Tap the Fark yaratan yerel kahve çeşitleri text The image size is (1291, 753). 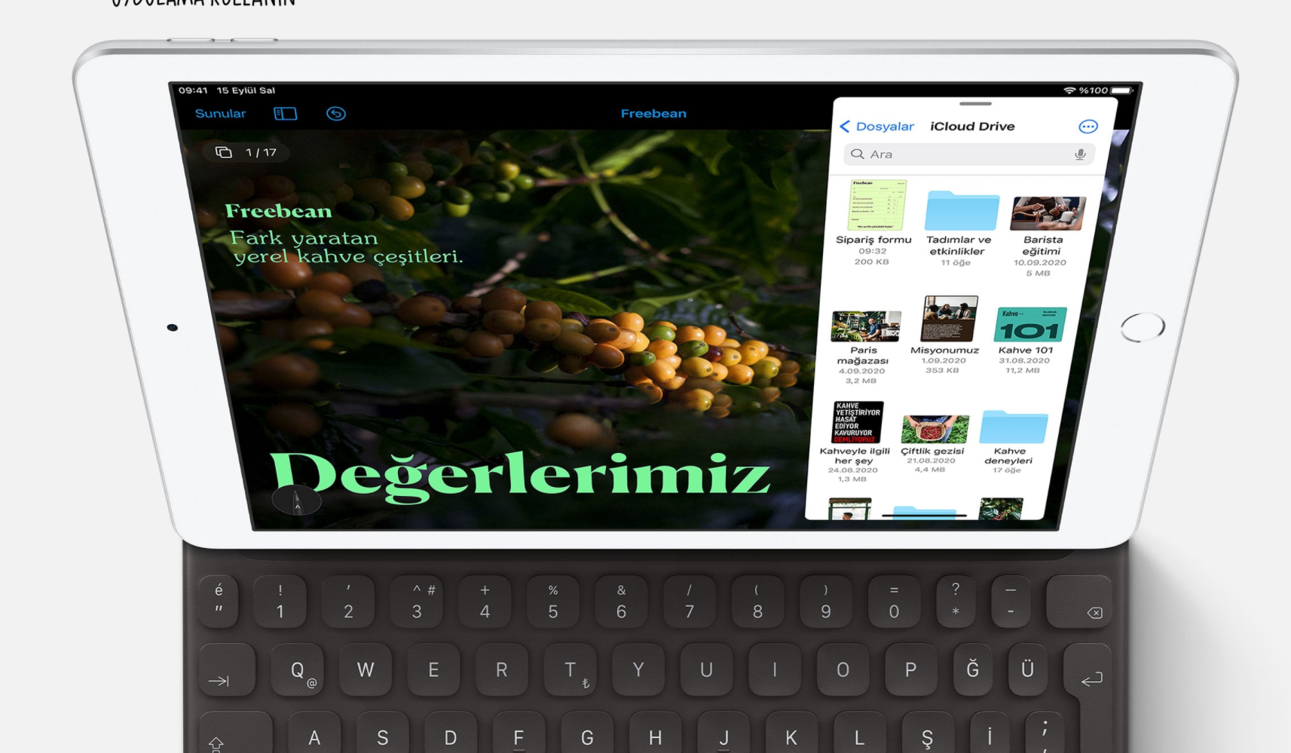pos(346,248)
